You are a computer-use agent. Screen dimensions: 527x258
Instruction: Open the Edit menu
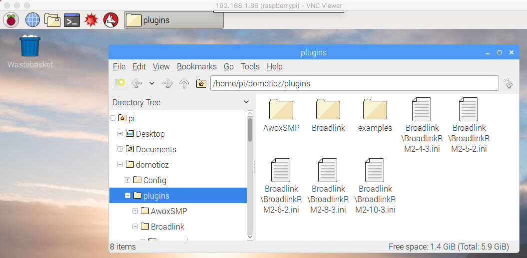click(139, 66)
